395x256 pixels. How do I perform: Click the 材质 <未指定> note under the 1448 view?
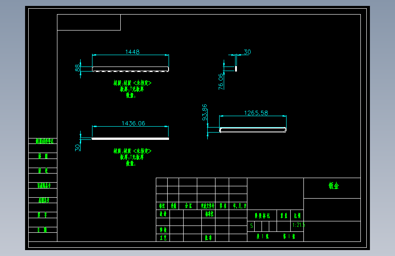coord(132,83)
